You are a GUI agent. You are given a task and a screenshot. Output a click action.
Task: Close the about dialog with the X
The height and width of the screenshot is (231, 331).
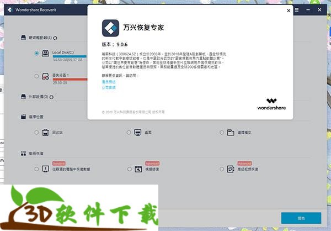(x=289, y=11)
